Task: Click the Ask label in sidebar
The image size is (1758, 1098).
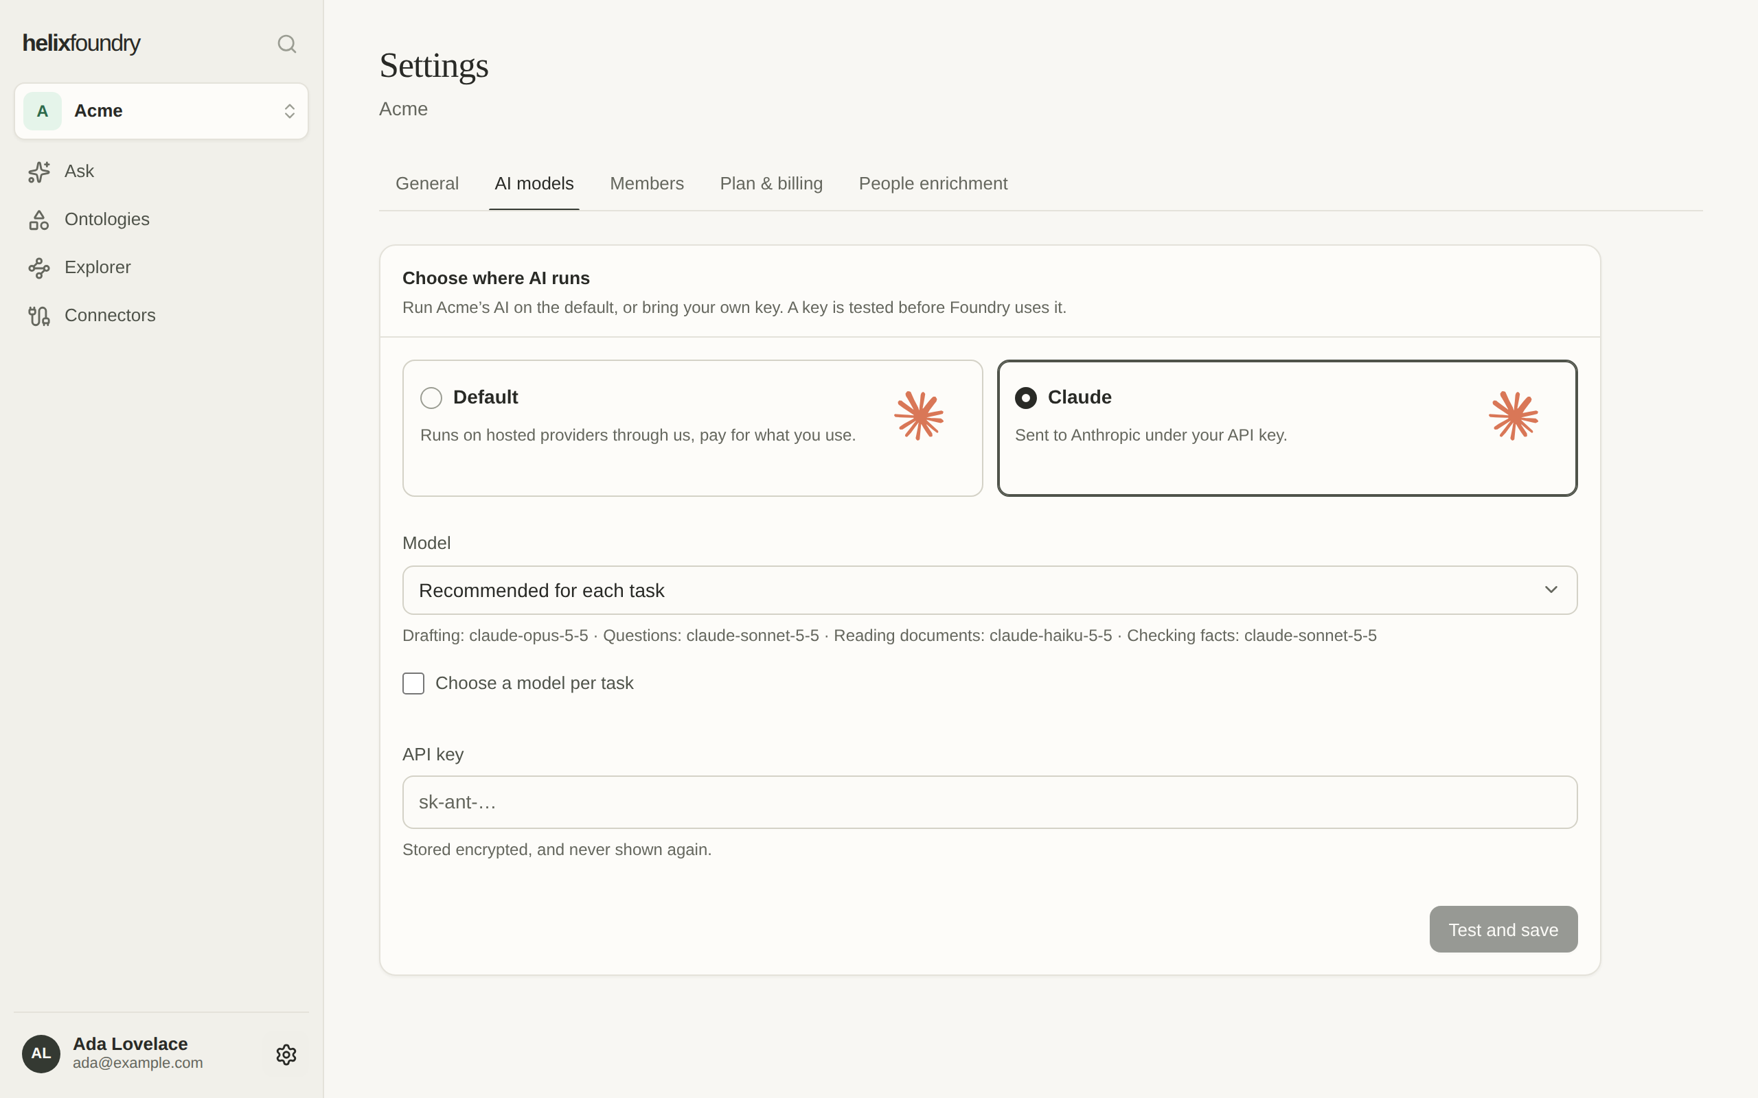Action: coord(79,172)
